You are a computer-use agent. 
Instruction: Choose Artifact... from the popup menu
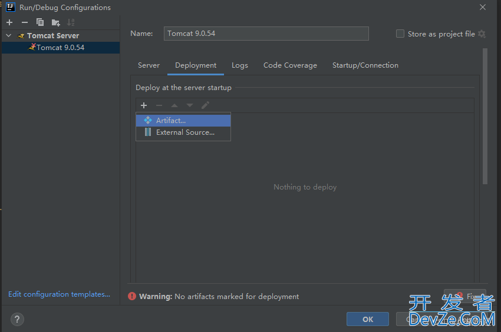183,121
